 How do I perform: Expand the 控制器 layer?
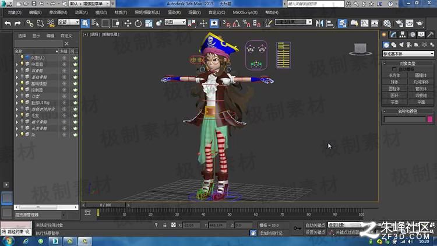pyautogui.click(x=17, y=90)
